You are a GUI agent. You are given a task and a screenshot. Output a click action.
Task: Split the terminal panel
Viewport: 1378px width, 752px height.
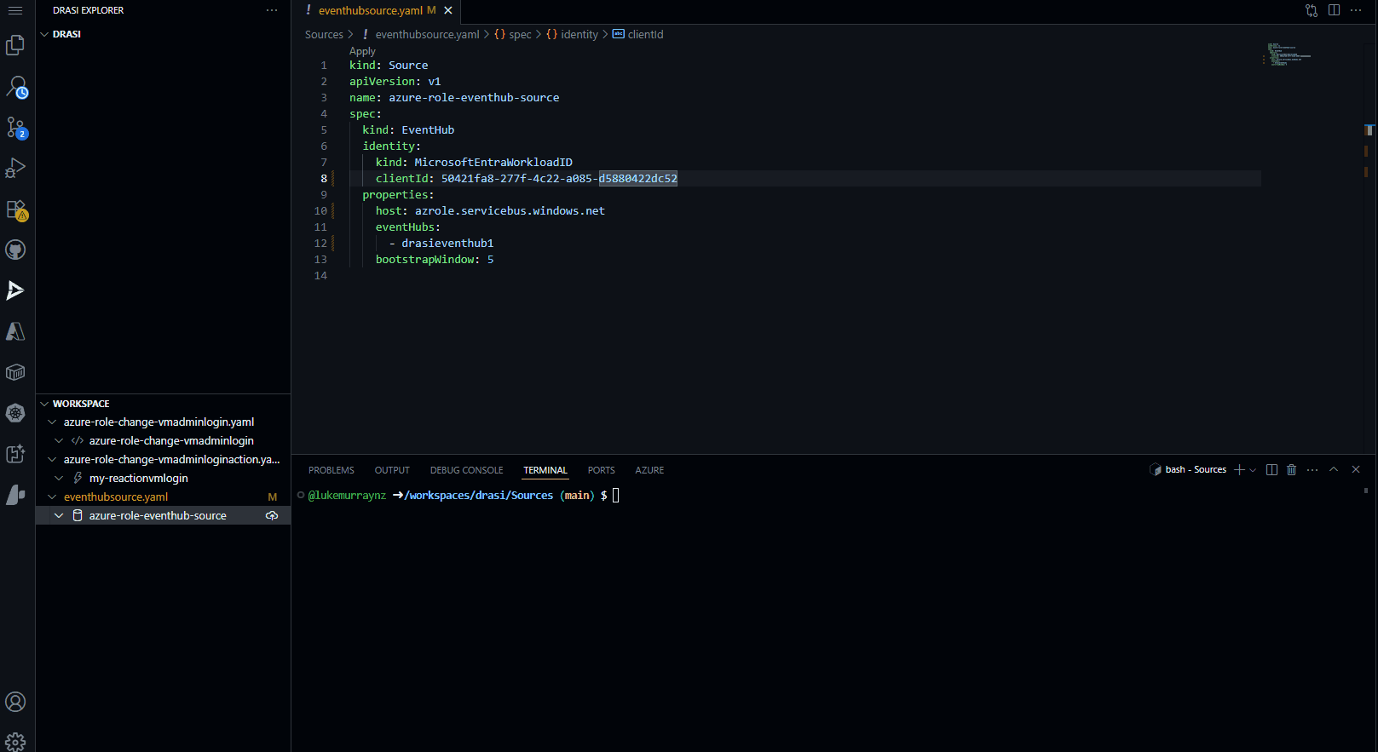click(1271, 469)
